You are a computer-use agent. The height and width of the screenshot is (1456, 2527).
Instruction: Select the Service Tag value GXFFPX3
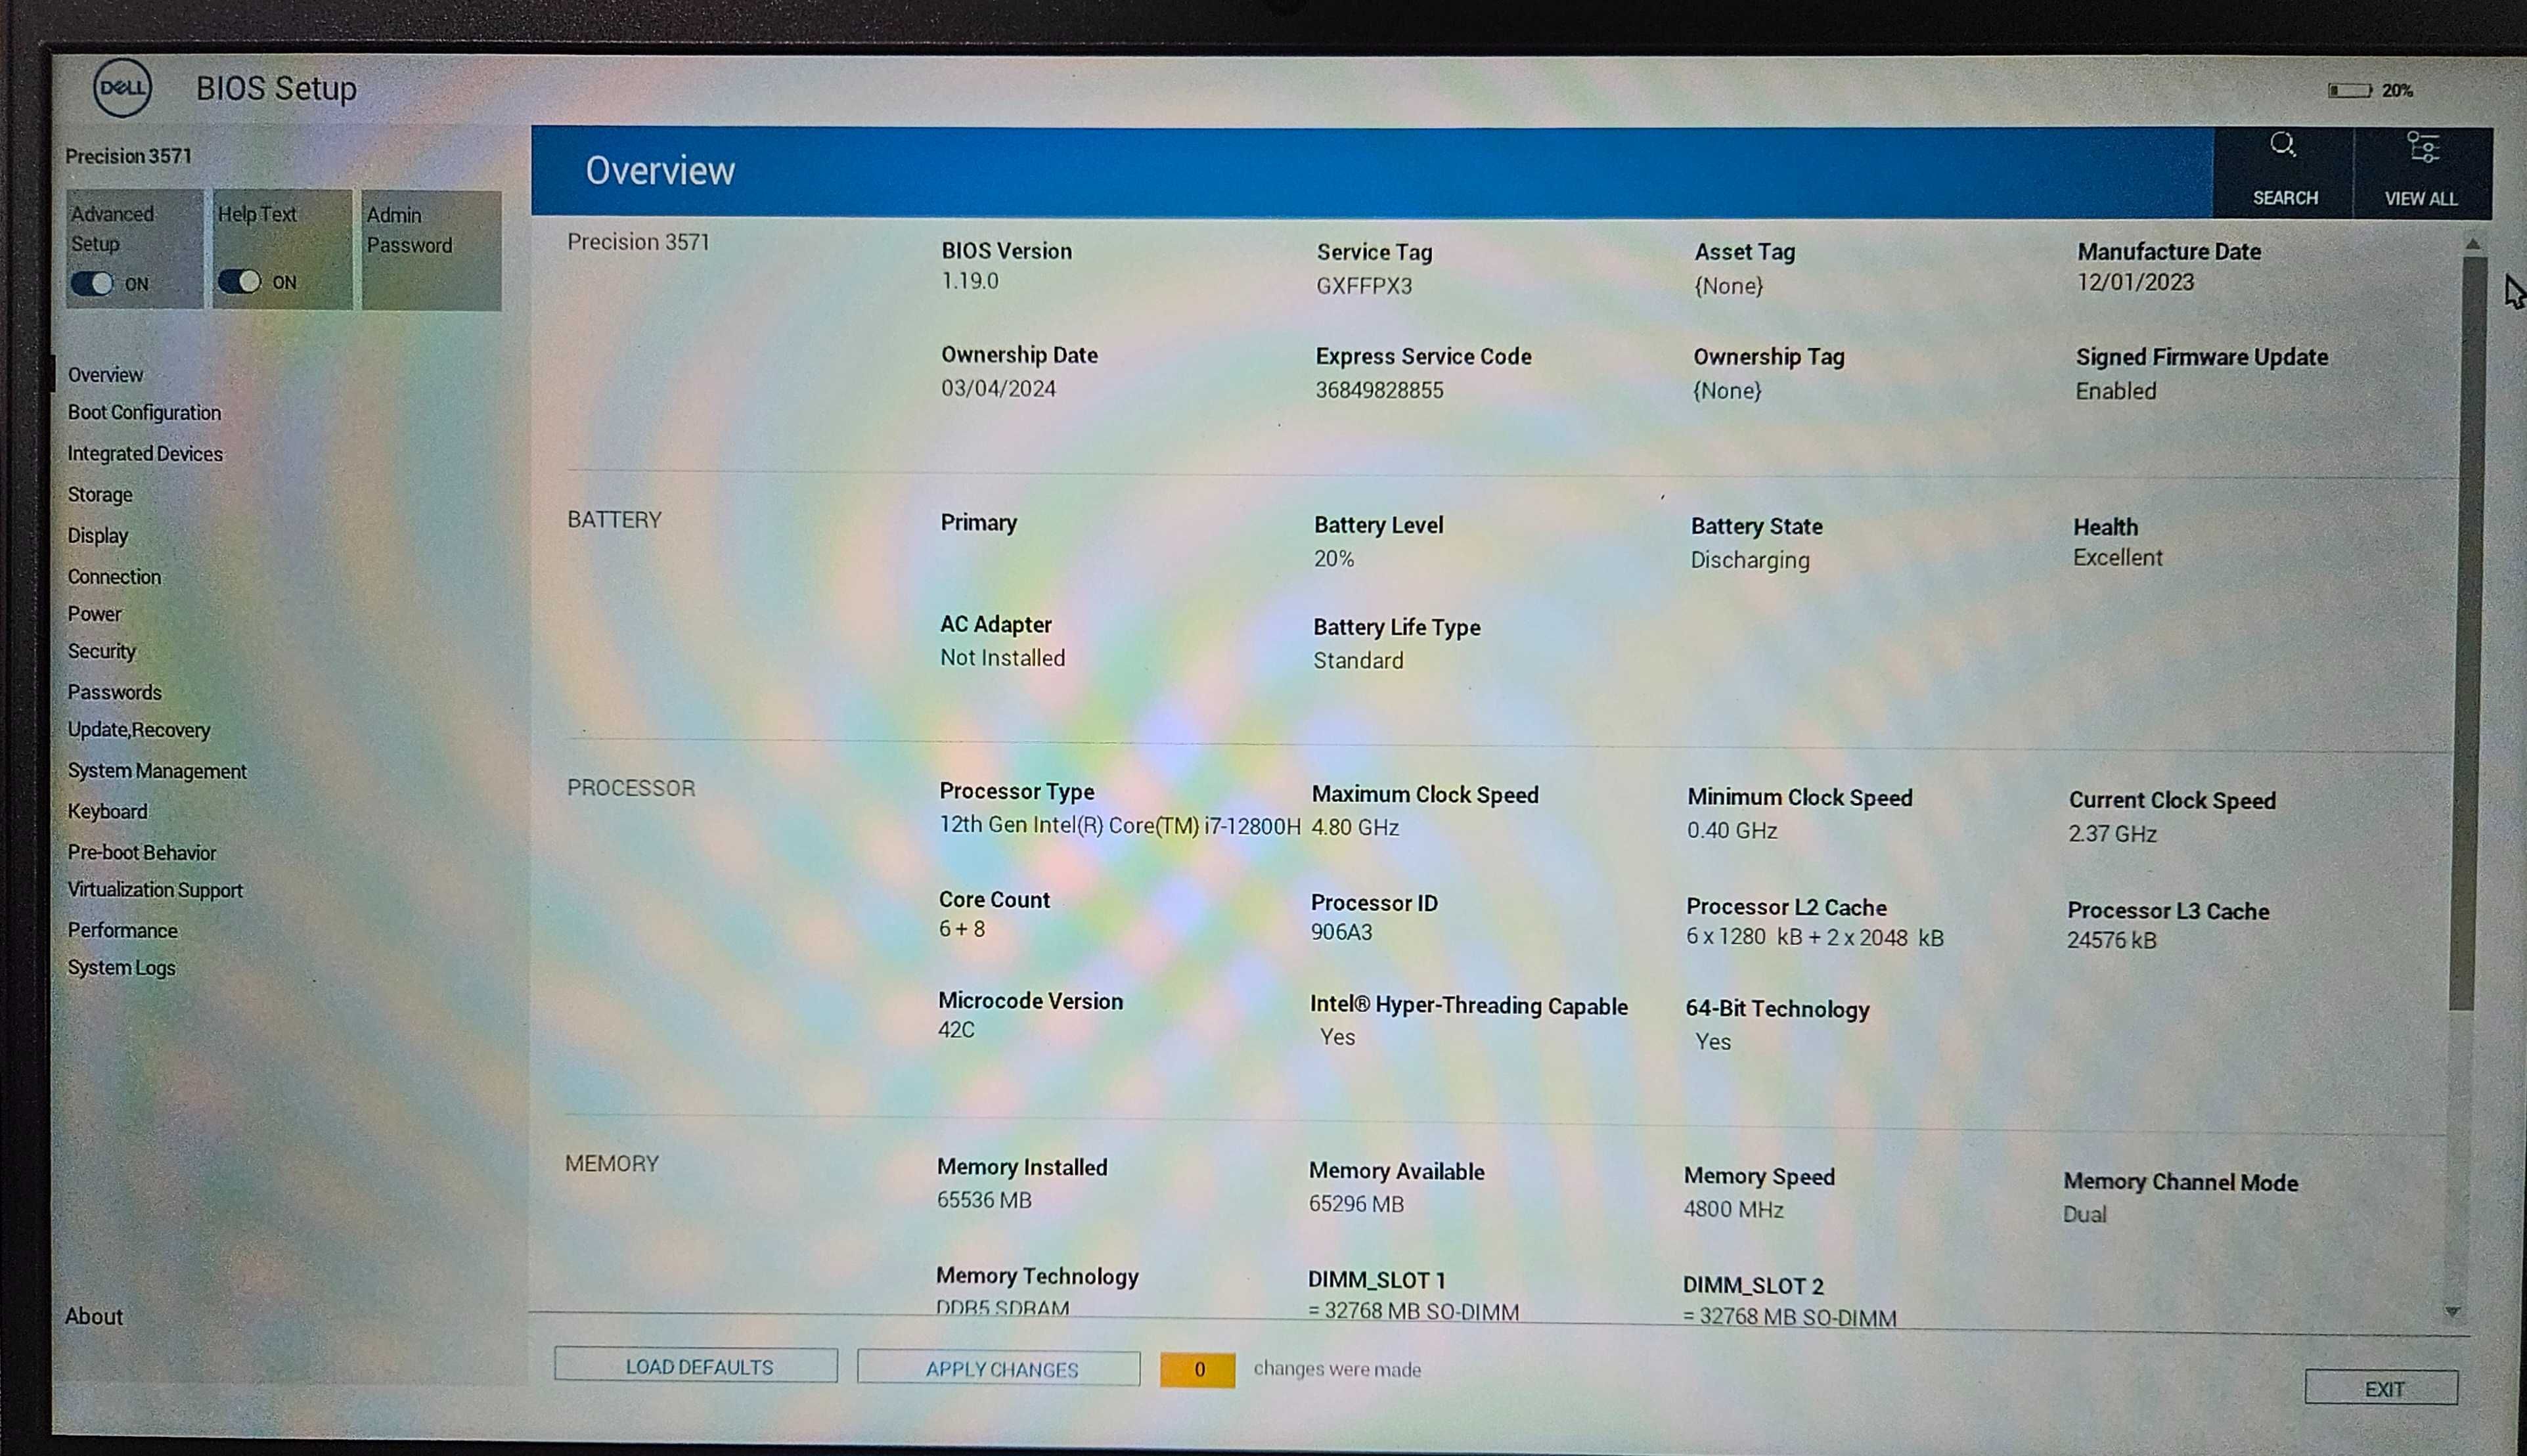tap(1364, 286)
